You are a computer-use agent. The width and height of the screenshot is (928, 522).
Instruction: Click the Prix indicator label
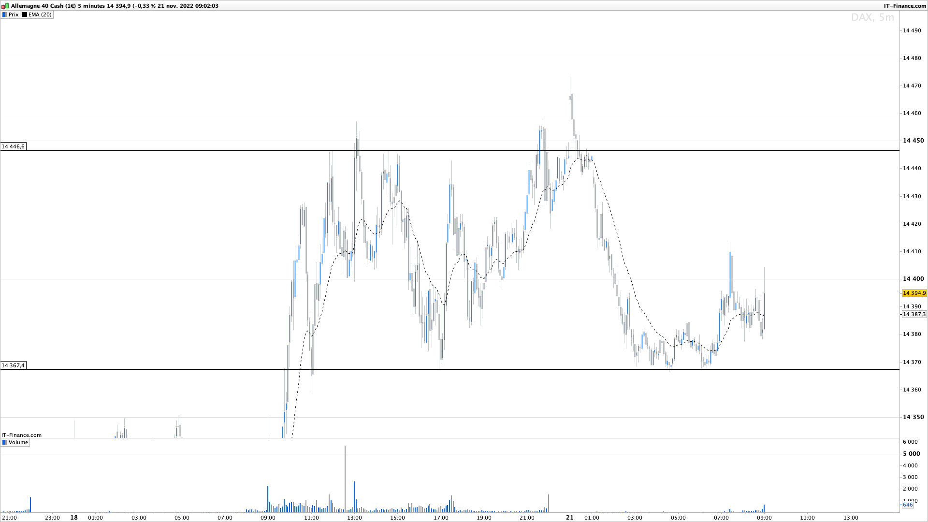pyautogui.click(x=14, y=14)
